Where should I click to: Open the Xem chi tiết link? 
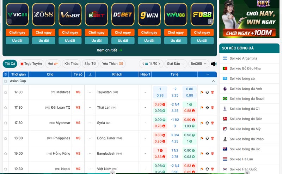109,50
